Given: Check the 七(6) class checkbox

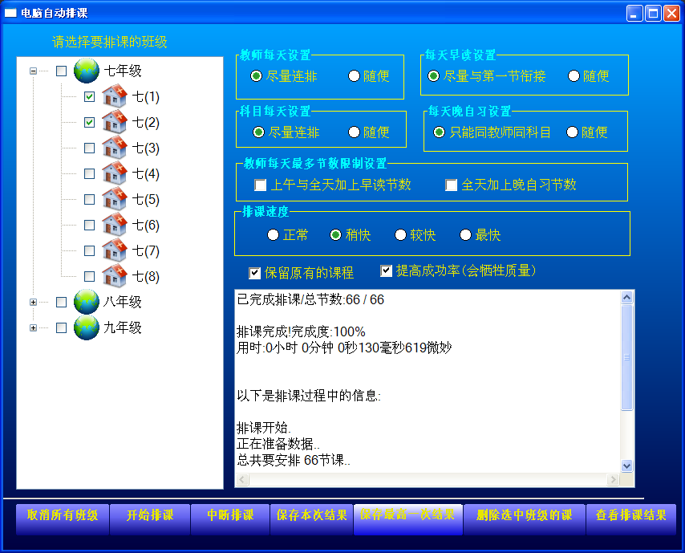Looking at the screenshot, I should pyautogui.click(x=89, y=226).
